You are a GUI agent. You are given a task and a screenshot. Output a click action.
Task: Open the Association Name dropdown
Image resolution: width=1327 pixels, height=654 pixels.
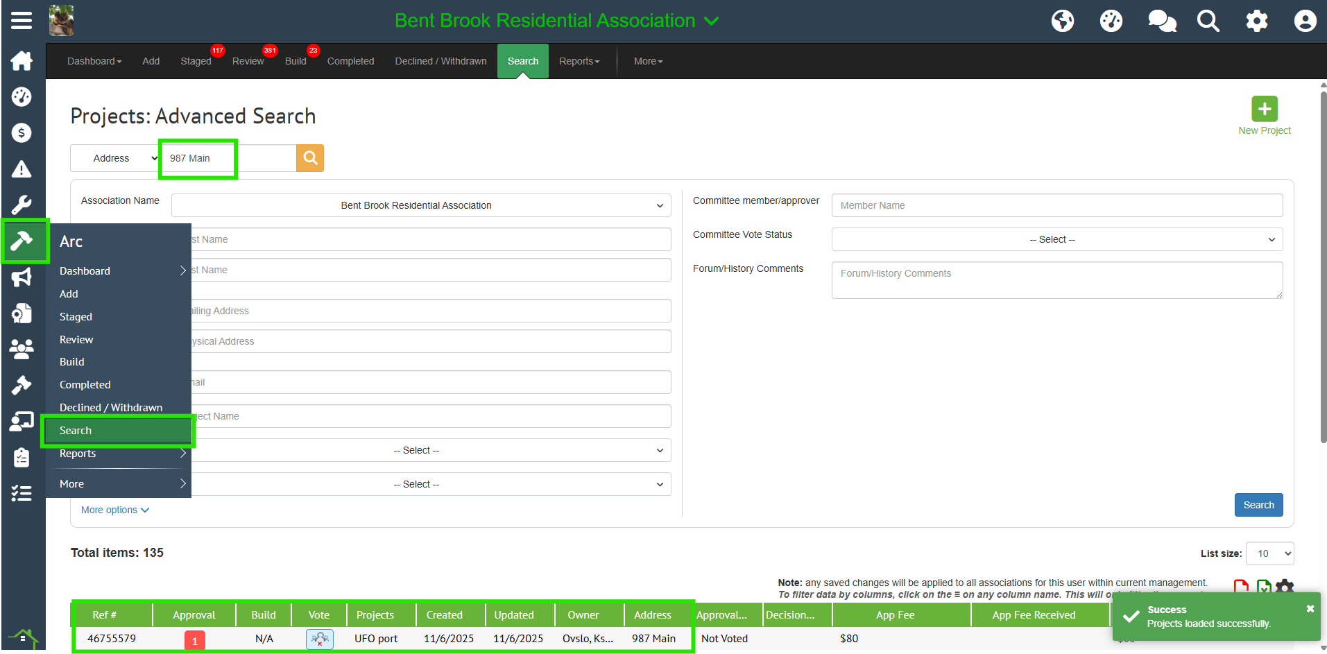point(421,205)
